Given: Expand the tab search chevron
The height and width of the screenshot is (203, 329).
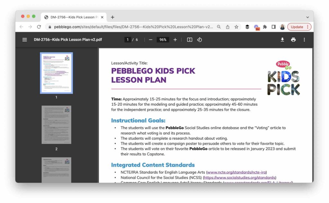Looking at the screenshot, I should 307,17.
